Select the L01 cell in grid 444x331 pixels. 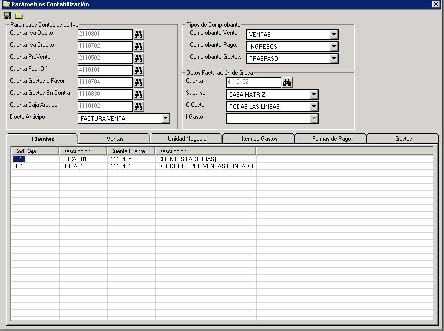coord(35,159)
